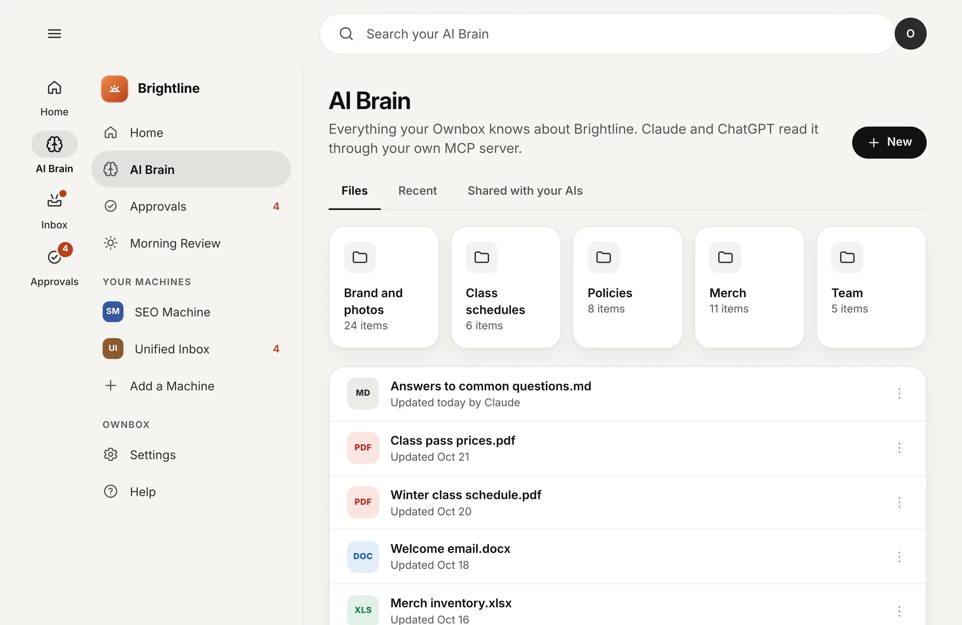Click Home icon in the narrow rail
The height and width of the screenshot is (625, 962).
(x=54, y=87)
